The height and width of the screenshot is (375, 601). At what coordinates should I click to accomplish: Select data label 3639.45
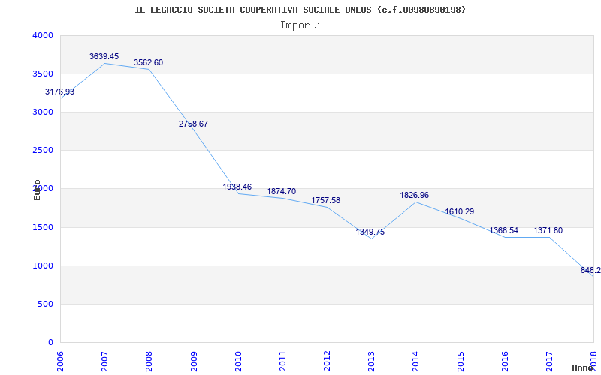pos(104,57)
